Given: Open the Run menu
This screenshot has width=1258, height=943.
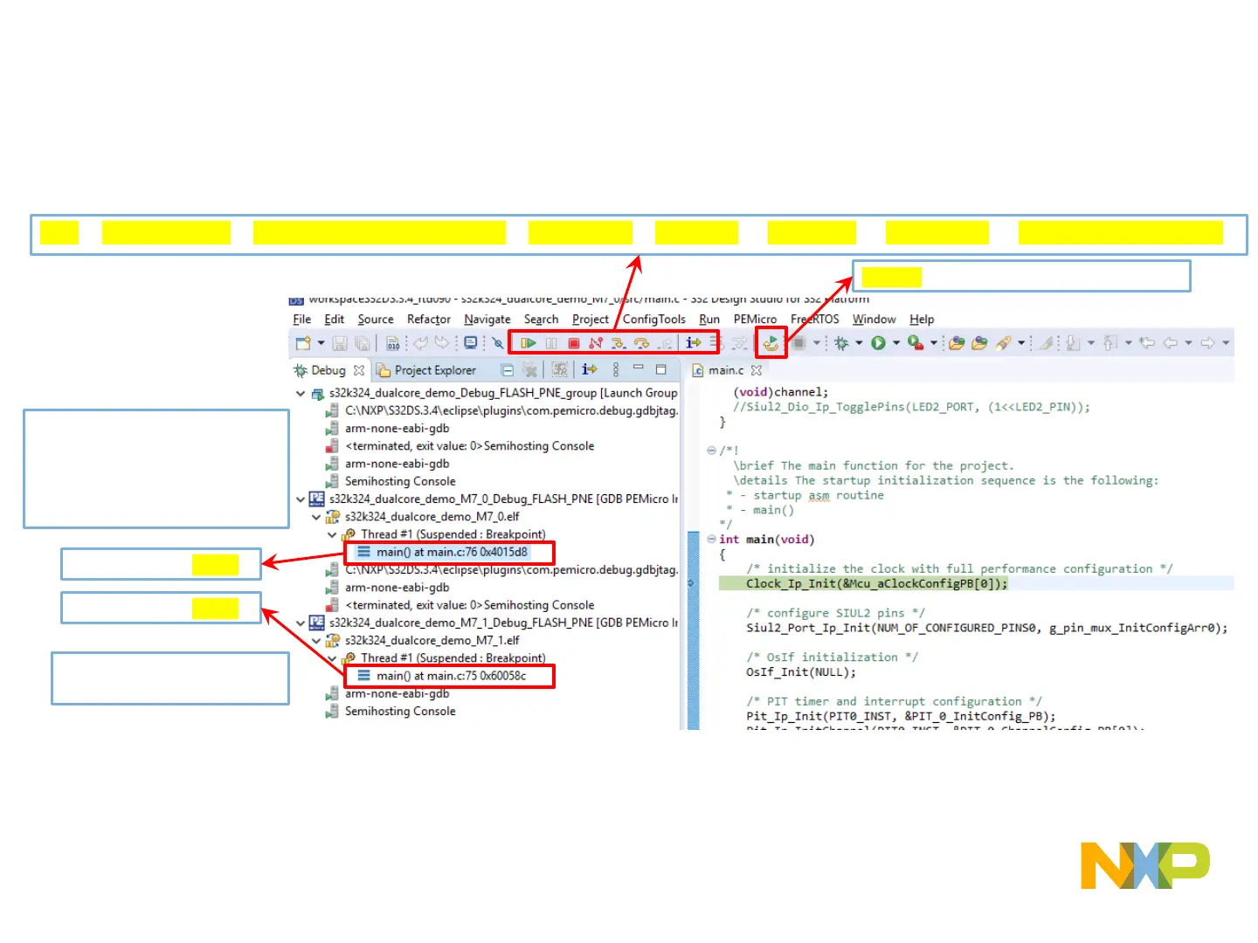Looking at the screenshot, I should click(x=709, y=320).
